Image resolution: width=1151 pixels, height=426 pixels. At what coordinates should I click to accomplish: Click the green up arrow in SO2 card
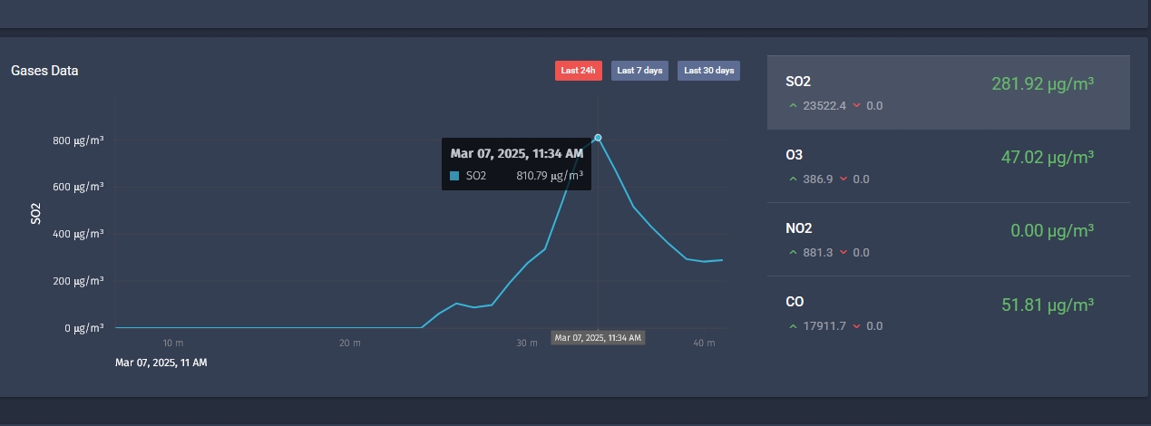click(794, 106)
